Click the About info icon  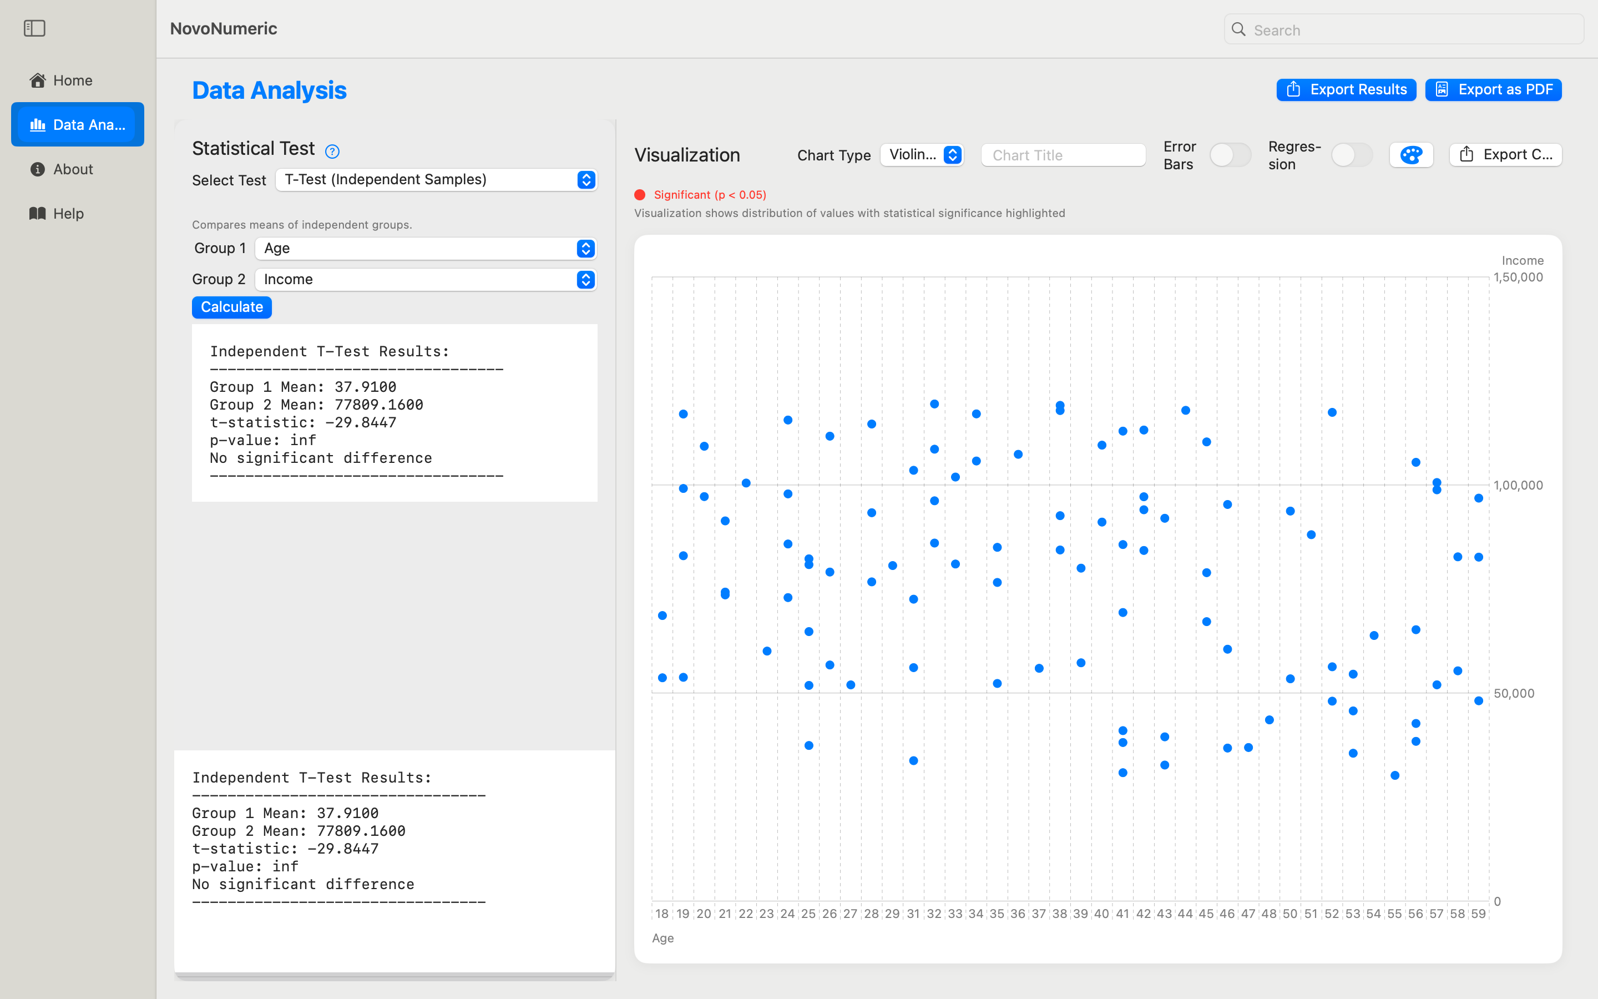[38, 169]
